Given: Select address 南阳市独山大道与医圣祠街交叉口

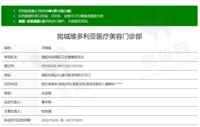Looking at the screenshot, I should point(66,75).
